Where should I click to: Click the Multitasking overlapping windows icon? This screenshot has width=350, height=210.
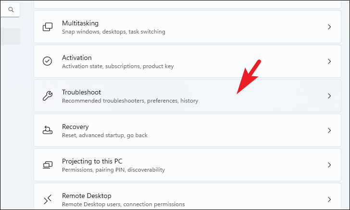[x=48, y=27]
